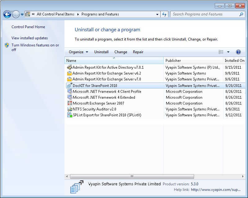This screenshot has height=198, width=248.
Task: Click Microsoft Exchange Server 2007 icon
Action: (70, 103)
